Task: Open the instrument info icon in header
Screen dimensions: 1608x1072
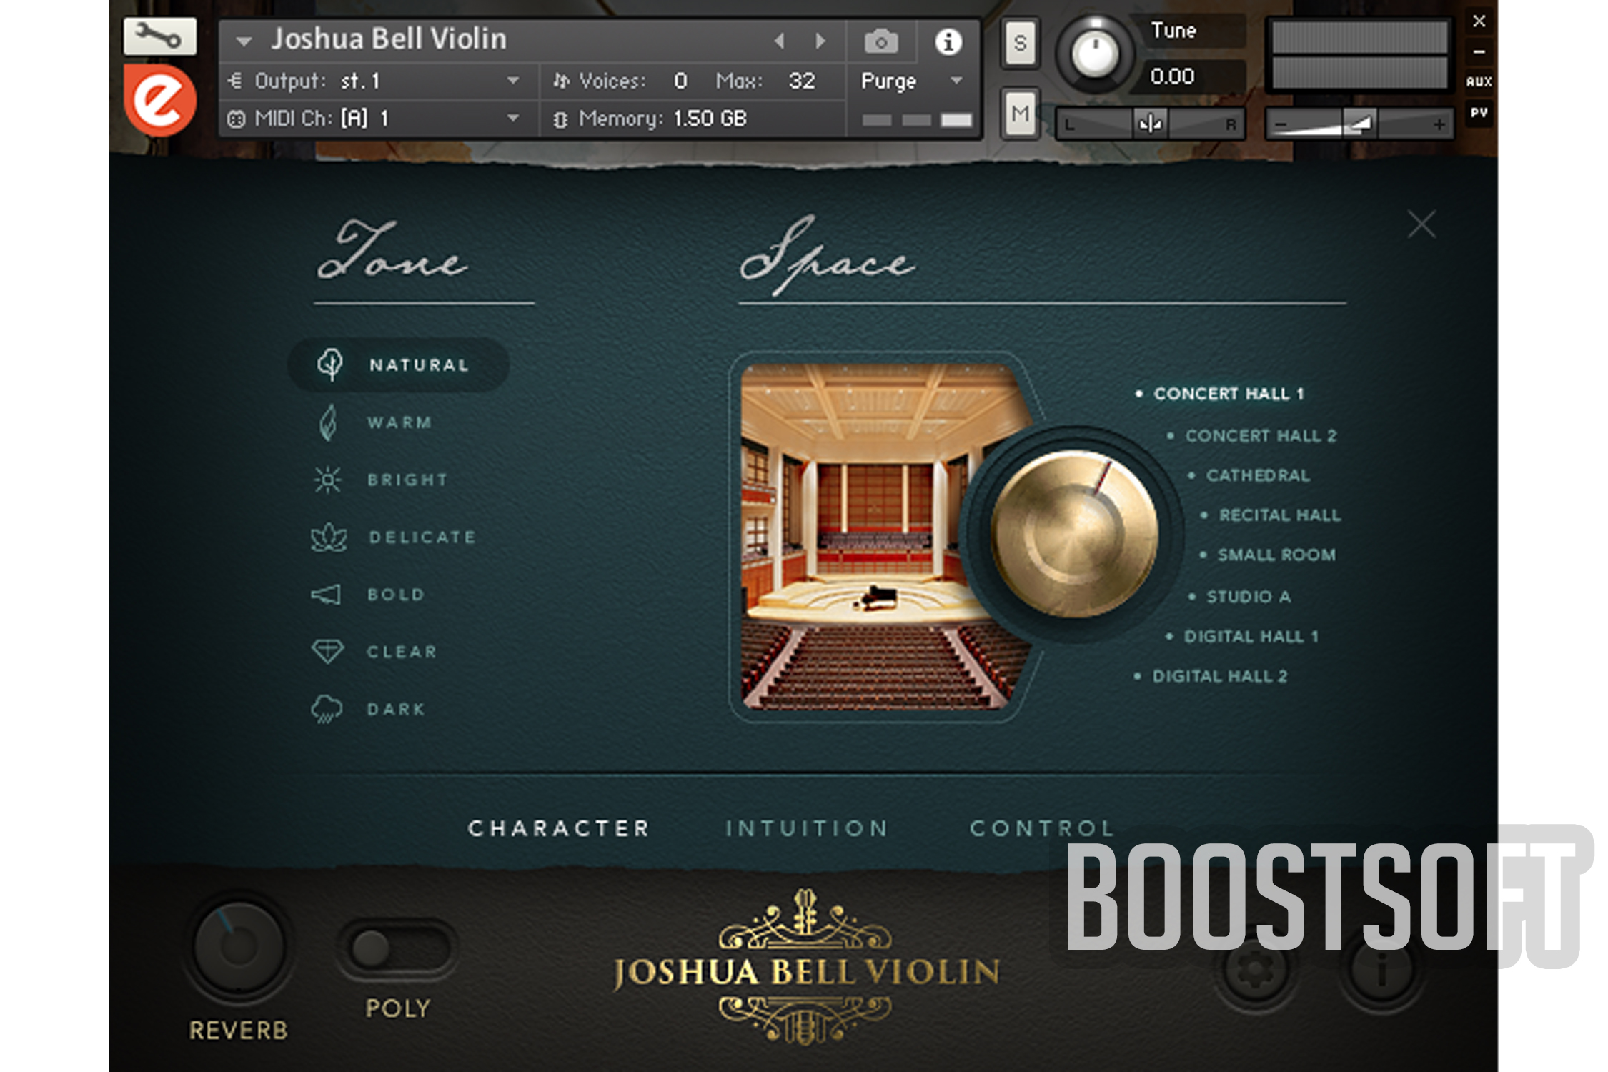Action: tap(948, 42)
